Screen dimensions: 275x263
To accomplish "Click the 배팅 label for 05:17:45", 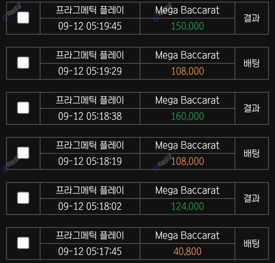I will pyautogui.click(x=252, y=244).
